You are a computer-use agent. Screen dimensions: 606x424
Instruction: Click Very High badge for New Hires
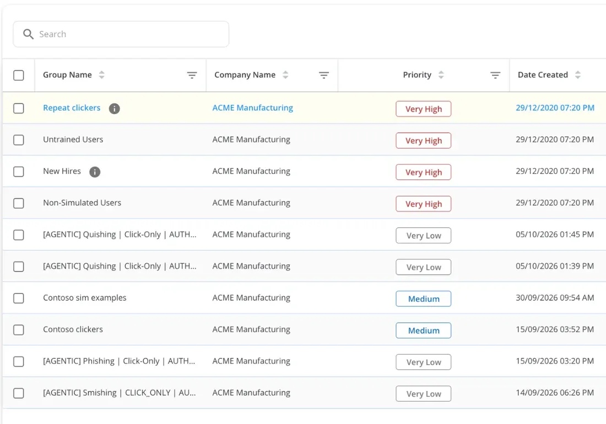(x=423, y=172)
